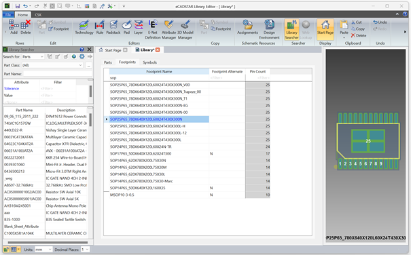Click the Footprint Alternate column header
411x255 pixels.
coord(227,71)
